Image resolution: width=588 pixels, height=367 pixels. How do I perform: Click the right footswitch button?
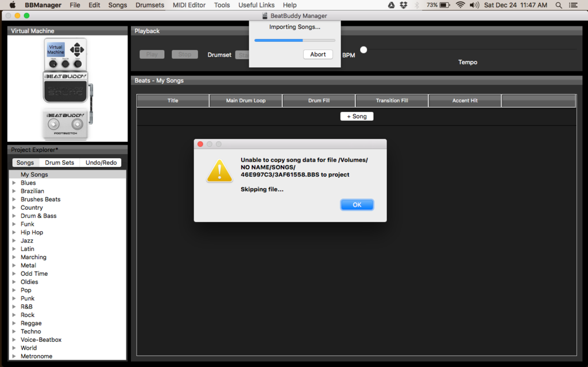tap(78, 124)
